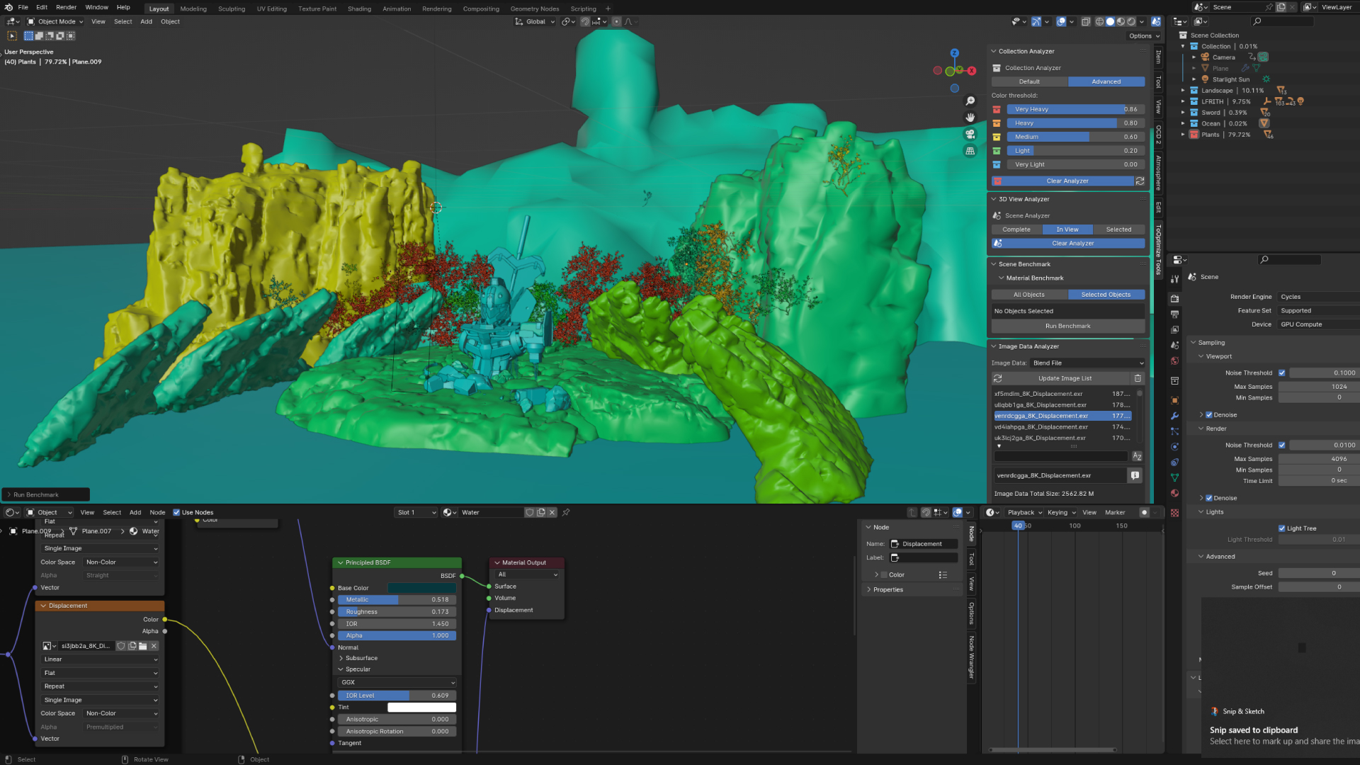The height and width of the screenshot is (765, 1360).
Task: Click the pan hand viewport icon
Action: (970, 117)
